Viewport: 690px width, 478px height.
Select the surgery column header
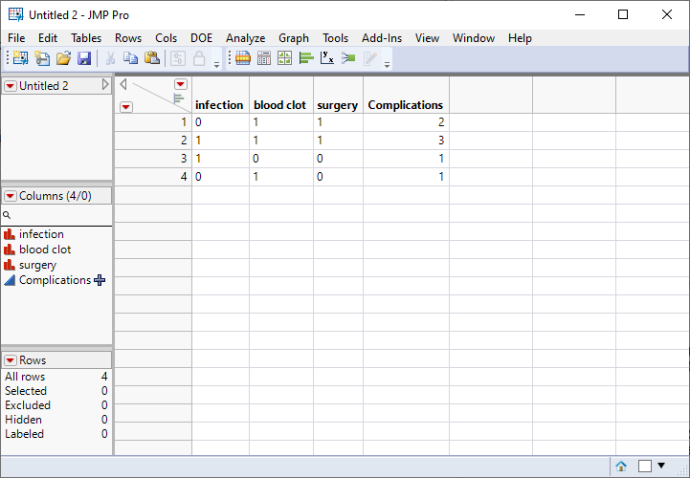338,95
